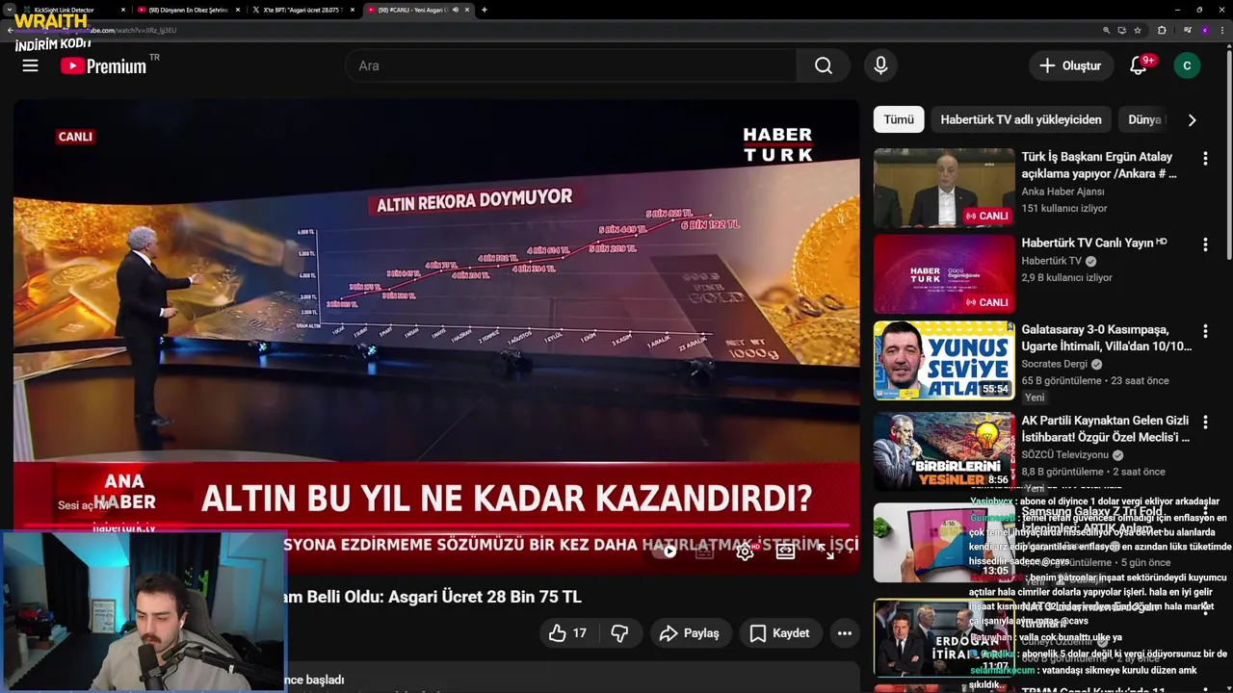Open the YouTube hamburger guide menu
Screen dimensions: 1233x693
point(31,65)
